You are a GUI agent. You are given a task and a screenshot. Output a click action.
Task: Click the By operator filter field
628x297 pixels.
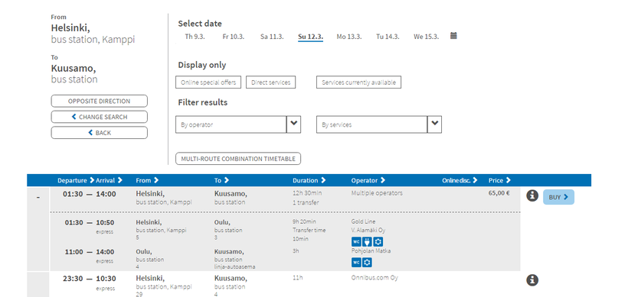[x=231, y=124]
